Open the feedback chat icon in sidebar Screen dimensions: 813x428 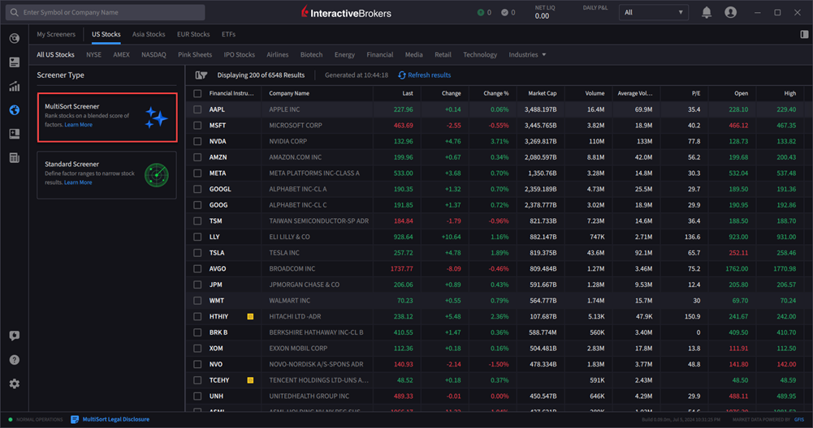[15, 336]
